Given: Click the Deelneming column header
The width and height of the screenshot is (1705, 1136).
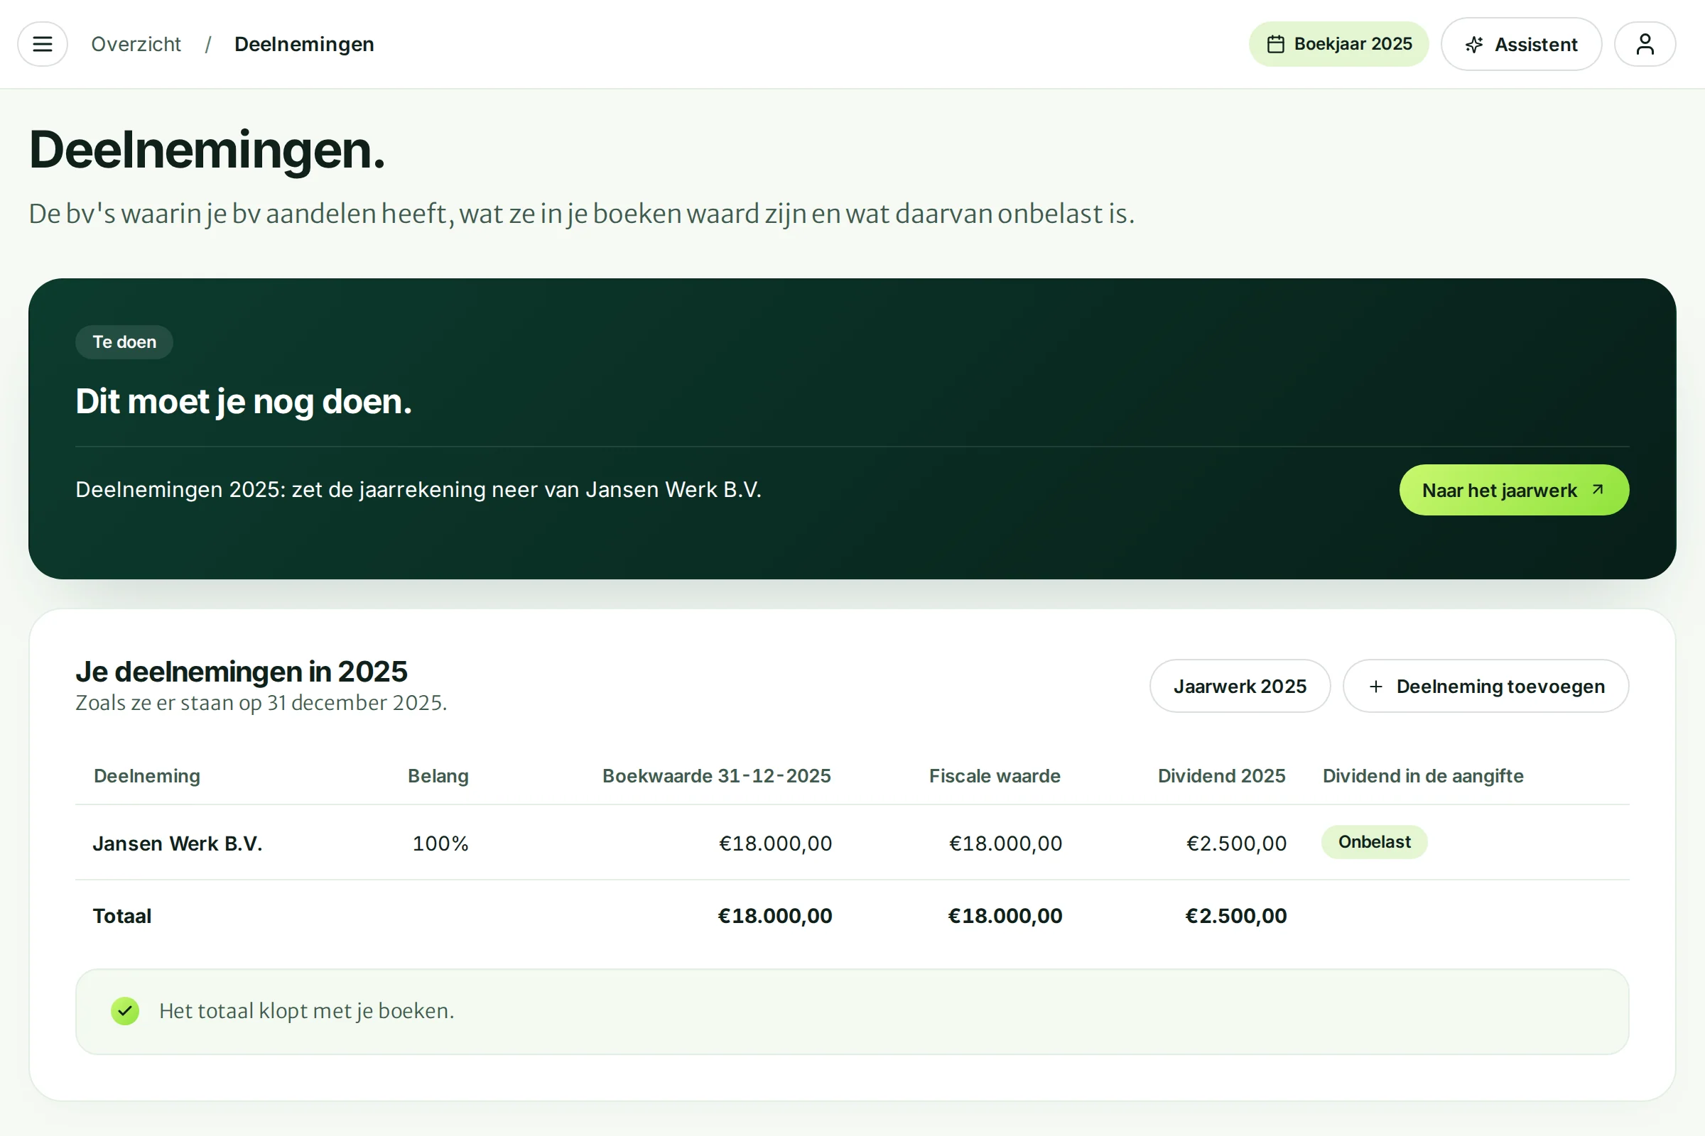Looking at the screenshot, I should [146, 776].
